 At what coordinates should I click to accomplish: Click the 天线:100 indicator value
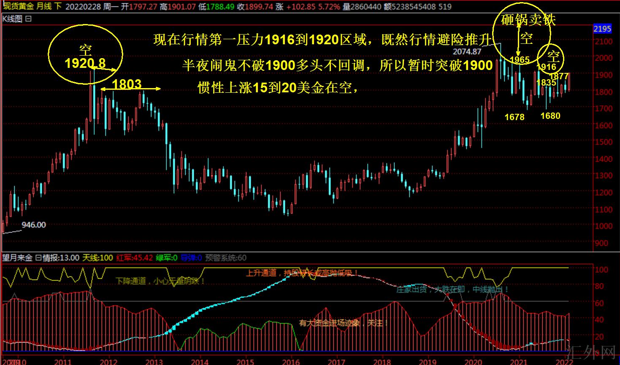[x=97, y=258]
